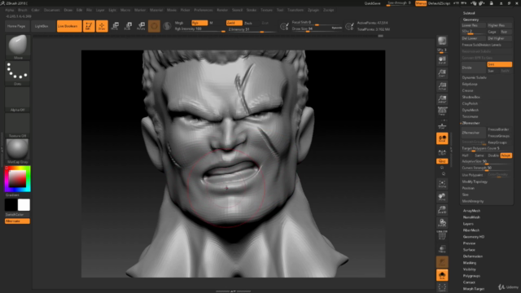Click the Divide button
The height and width of the screenshot is (293, 521).
click(x=474, y=68)
